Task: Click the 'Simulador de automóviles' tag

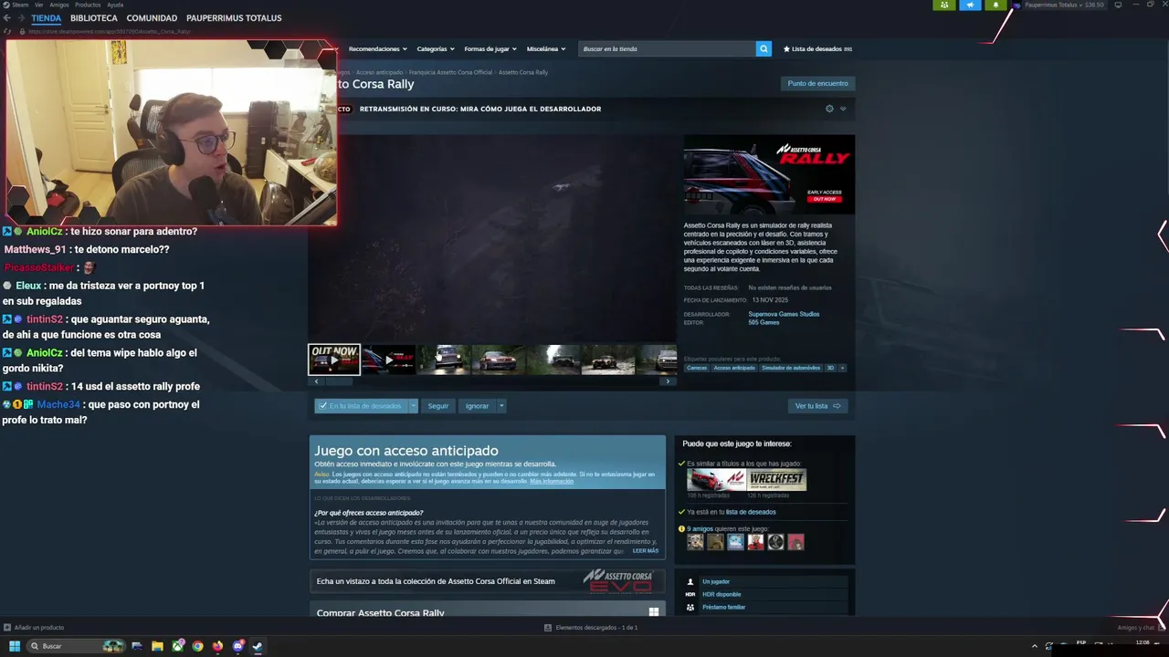Action: click(791, 368)
